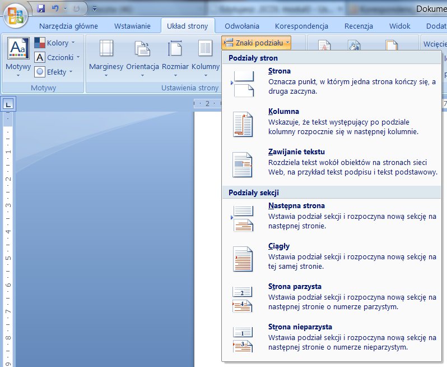Redo with the Quick Access toolbar arrow

[x=76, y=9]
